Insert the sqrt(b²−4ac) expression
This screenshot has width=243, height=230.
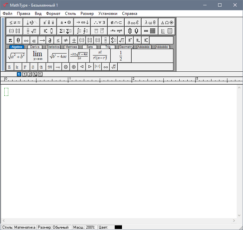[58, 56]
